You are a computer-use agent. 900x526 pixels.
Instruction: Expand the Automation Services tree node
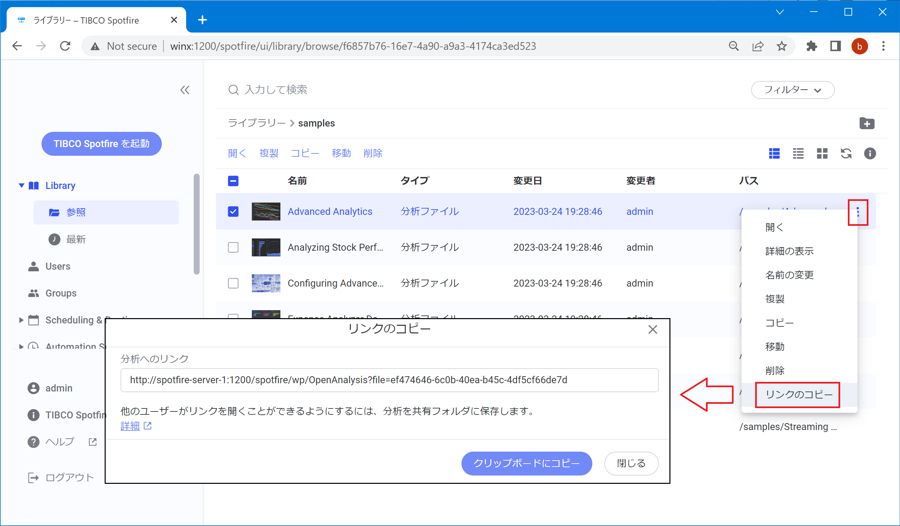21,346
